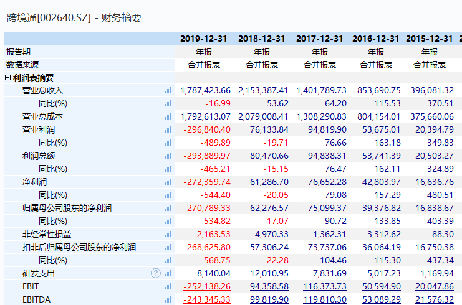Open chart icon for 利润总额 row
Screen dimensions: 462x305
(168, 156)
